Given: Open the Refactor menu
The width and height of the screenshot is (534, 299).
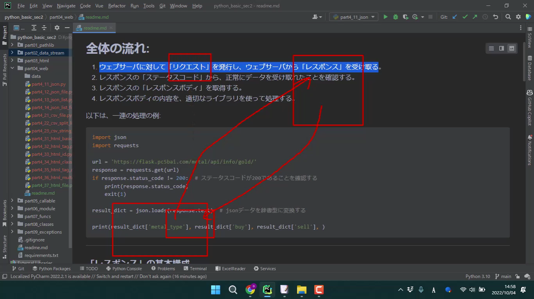Looking at the screenshot, I should point(117,6).
